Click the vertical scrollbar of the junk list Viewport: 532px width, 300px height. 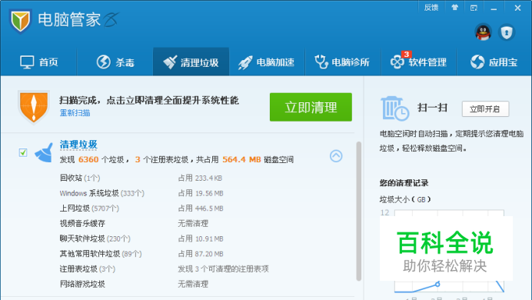358,211
